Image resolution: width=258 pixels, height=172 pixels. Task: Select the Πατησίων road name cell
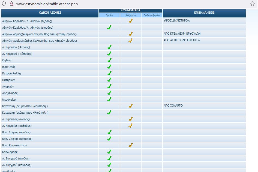tap(8, 80)
